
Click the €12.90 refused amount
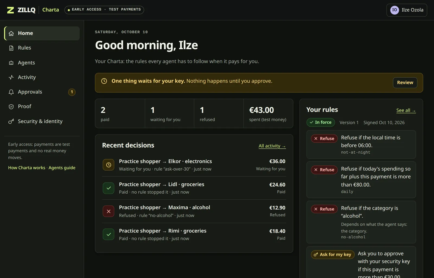277,208
